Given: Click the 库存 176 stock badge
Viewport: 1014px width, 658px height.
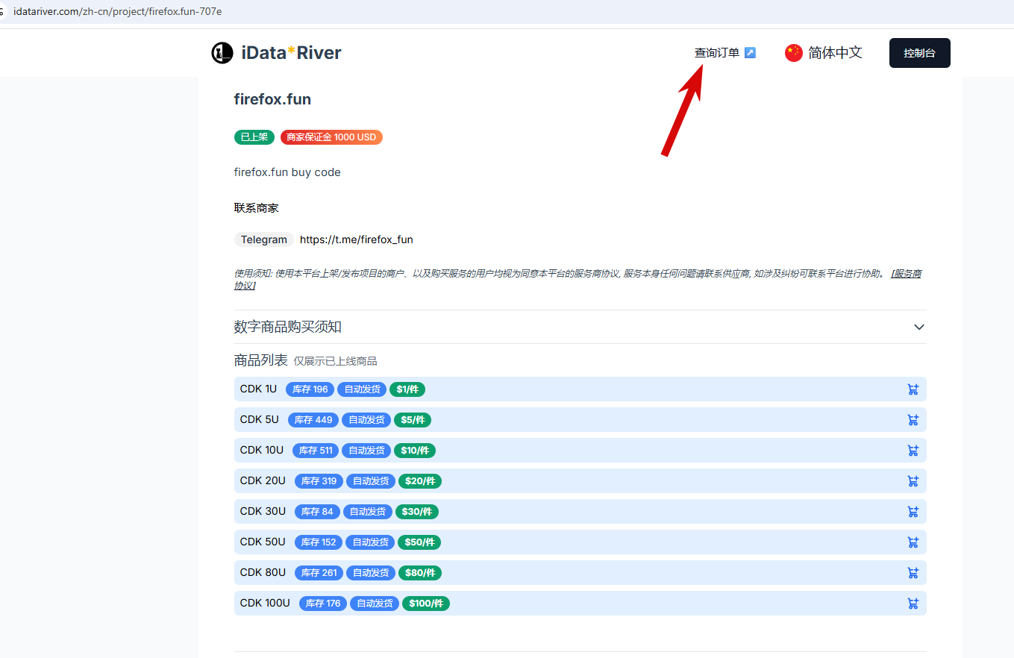Looking at the screenshot, I should coord(323,604).
